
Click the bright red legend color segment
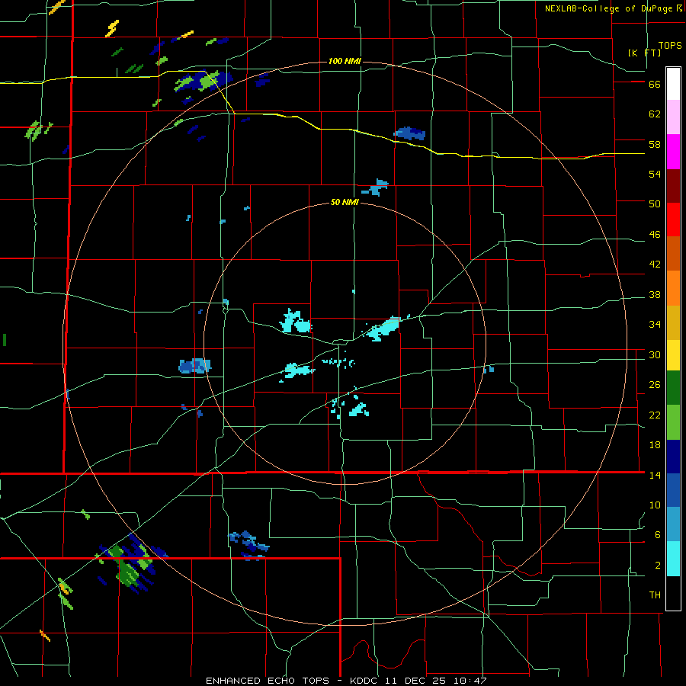673,220
